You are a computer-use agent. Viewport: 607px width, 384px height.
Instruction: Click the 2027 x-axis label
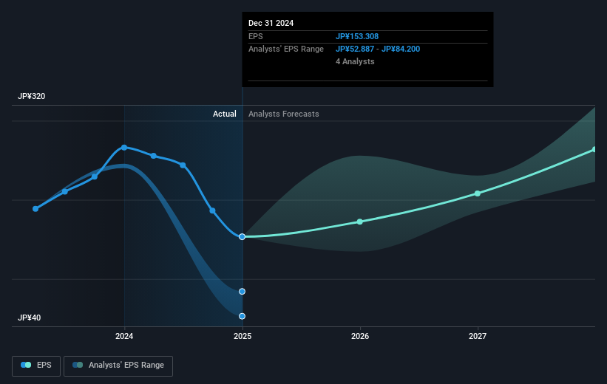pos(478,336)
